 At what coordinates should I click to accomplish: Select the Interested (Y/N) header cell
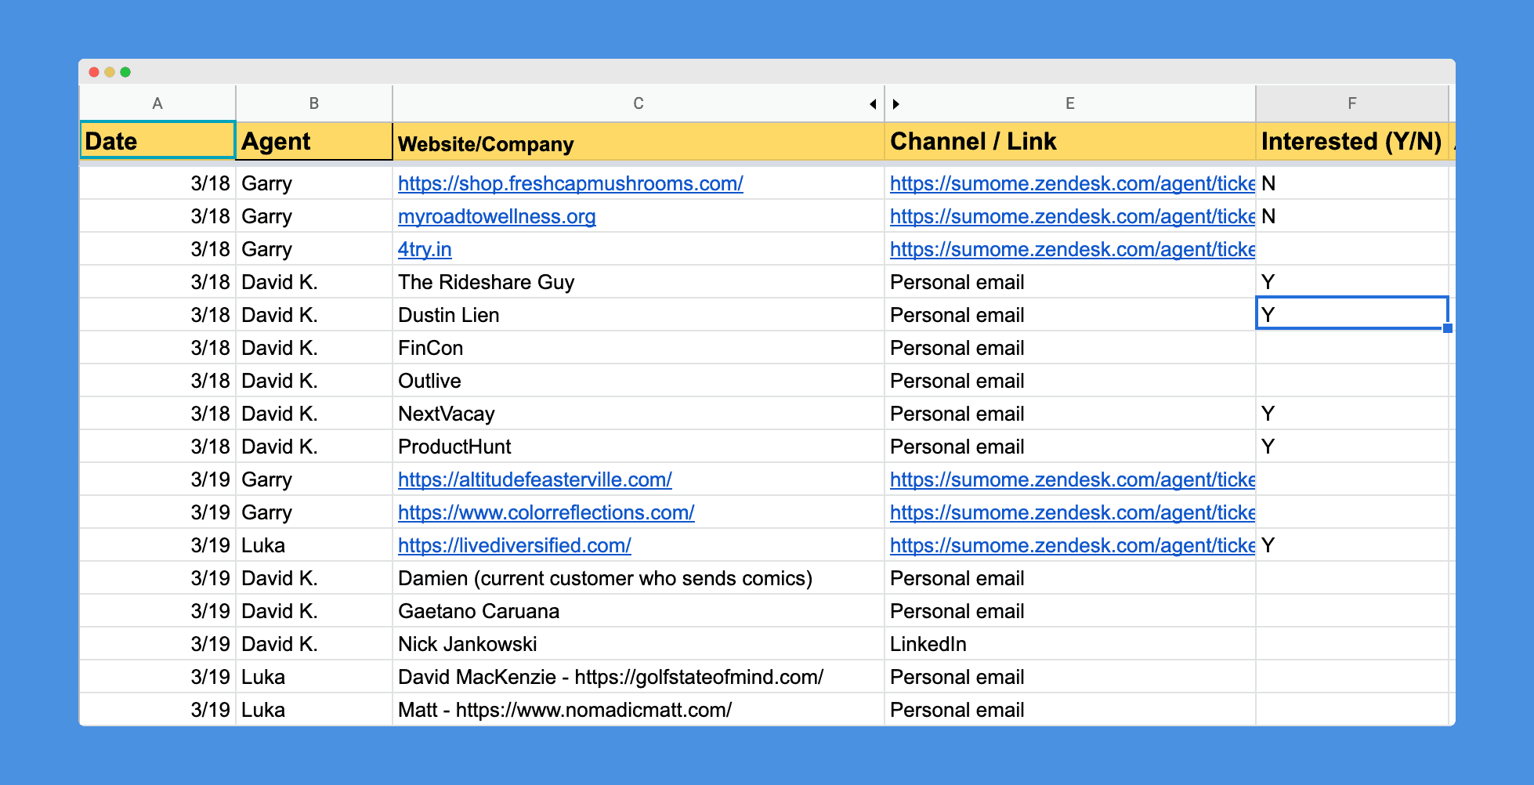[x=1352, y=141]
